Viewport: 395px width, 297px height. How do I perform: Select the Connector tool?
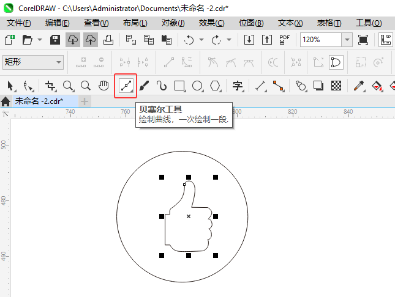[x=279, y=86]
